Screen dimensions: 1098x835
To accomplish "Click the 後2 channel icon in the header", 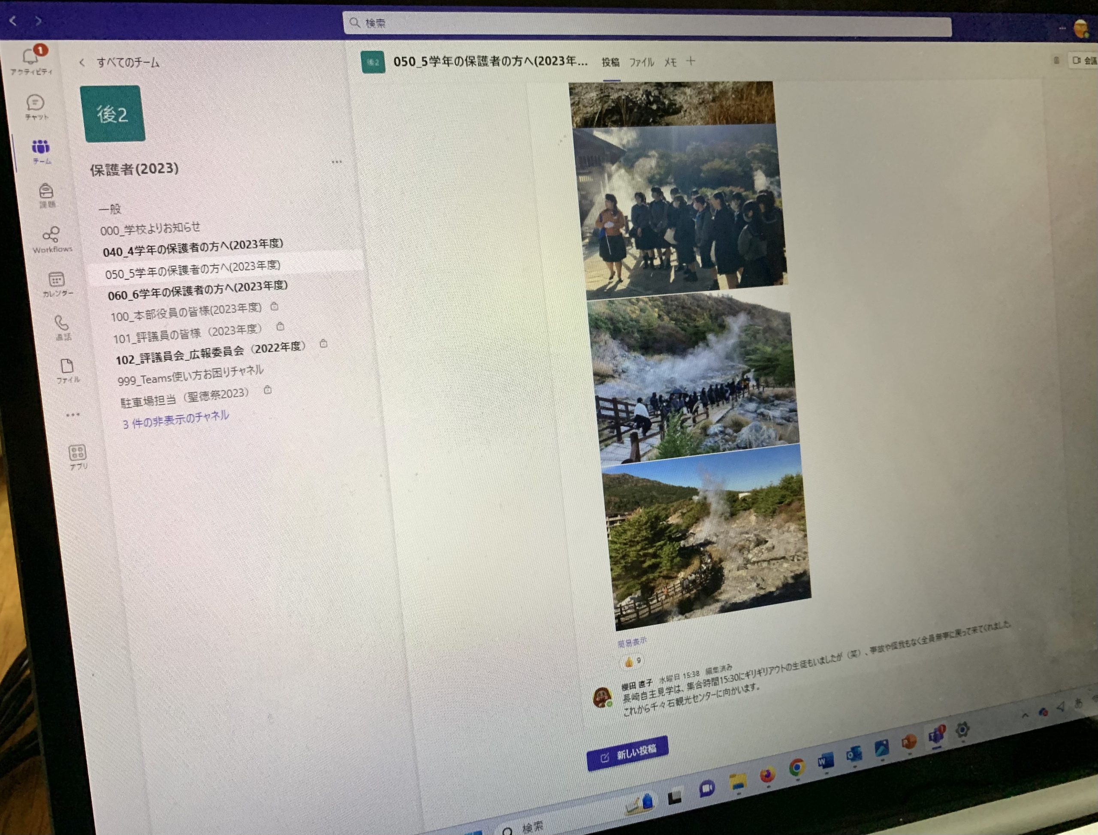I will [373, 62].
